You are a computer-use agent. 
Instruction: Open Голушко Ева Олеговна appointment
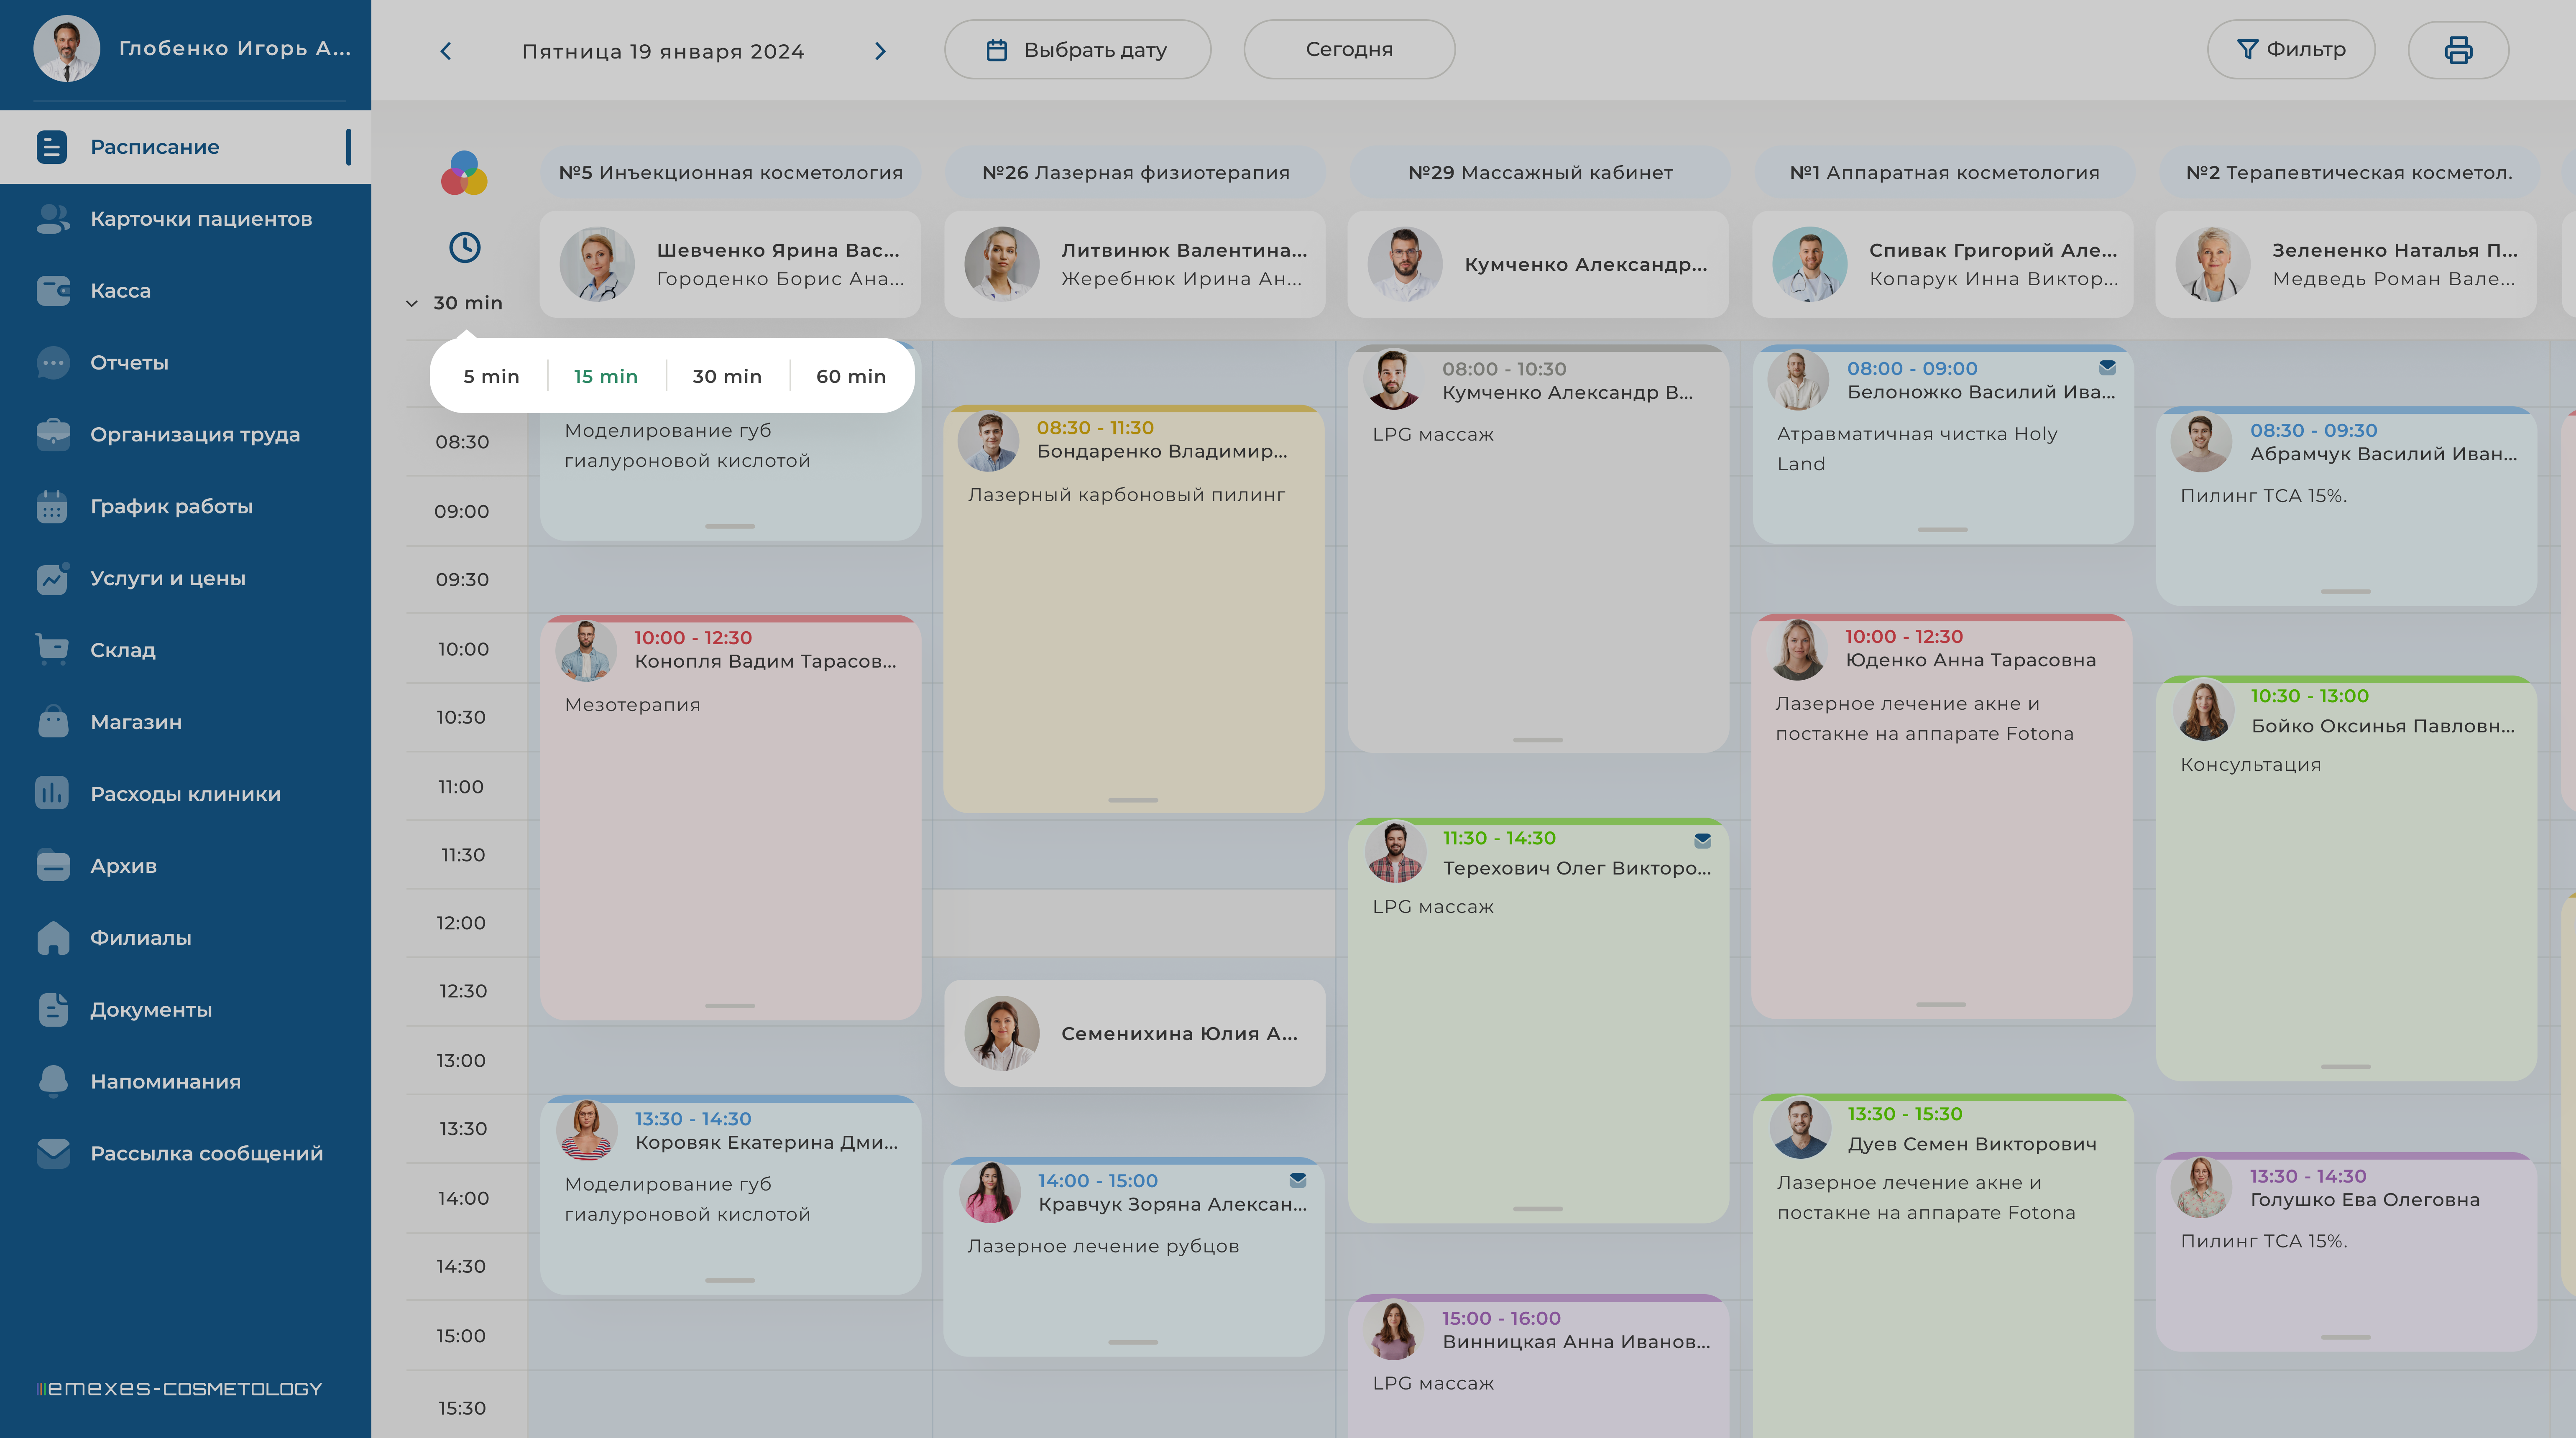point(2346,1251)
